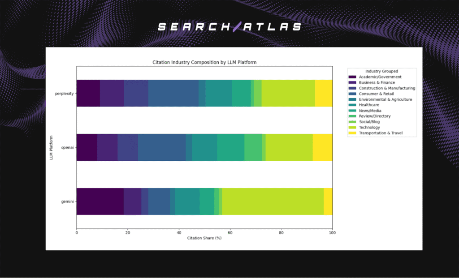Click the Citation Share (%) axis label

tap(204, 238)
